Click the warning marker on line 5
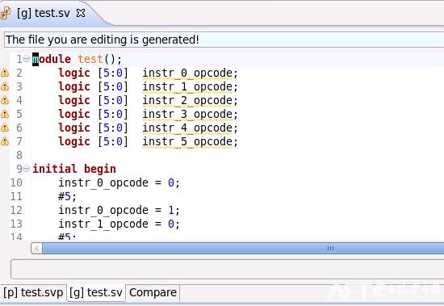 [x=5, y=114]
